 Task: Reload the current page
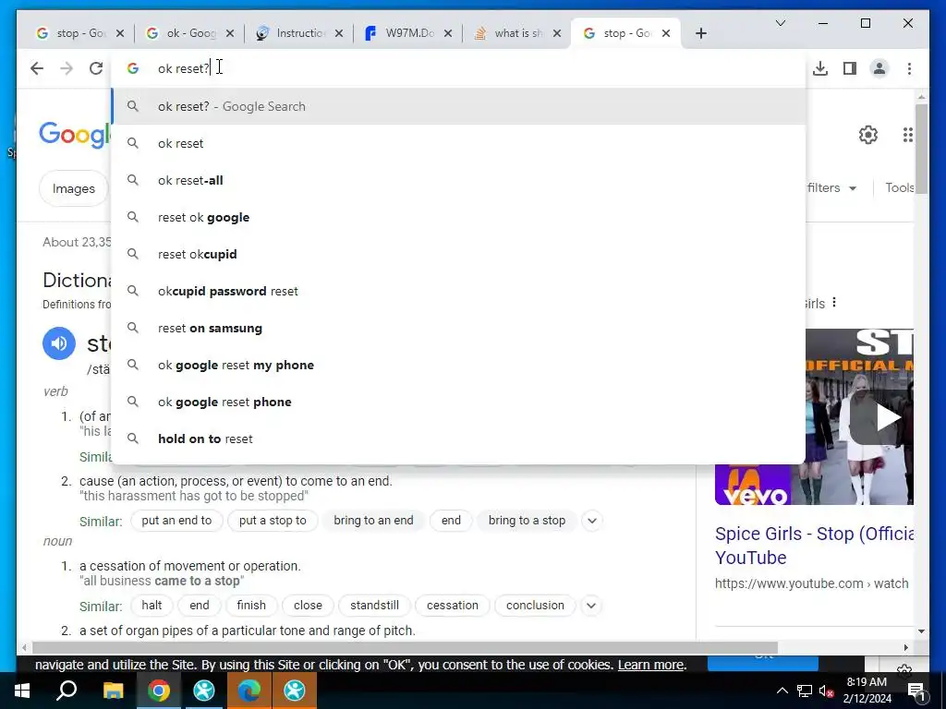[96, 68]
